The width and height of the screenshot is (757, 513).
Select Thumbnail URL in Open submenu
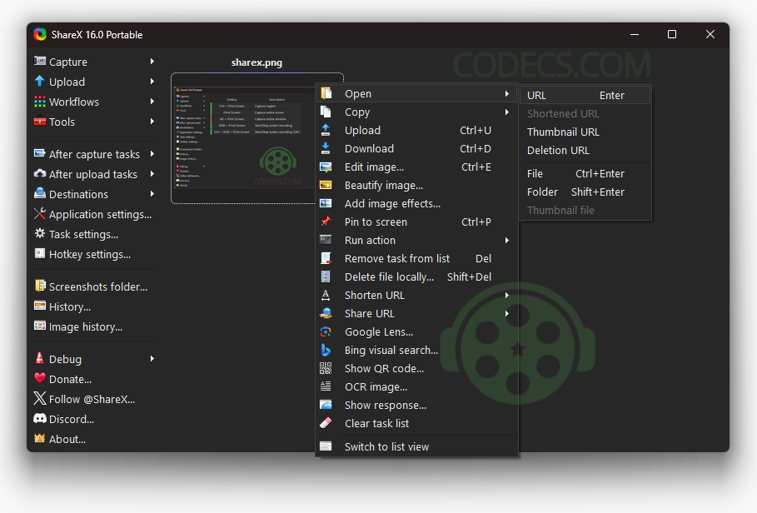coord(585,132)
